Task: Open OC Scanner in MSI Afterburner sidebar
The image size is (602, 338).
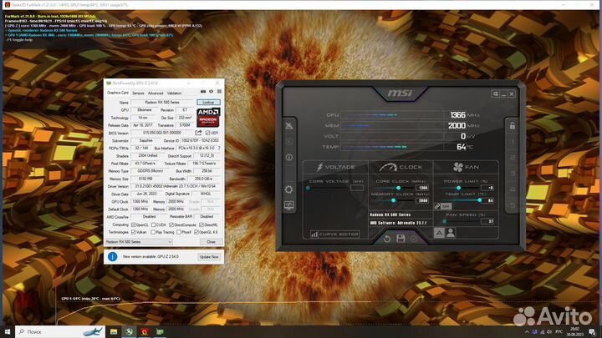Action: 289,126
